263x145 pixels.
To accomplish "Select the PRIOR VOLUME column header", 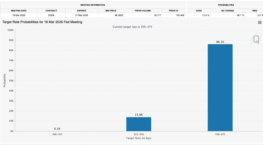I will 143,11.
